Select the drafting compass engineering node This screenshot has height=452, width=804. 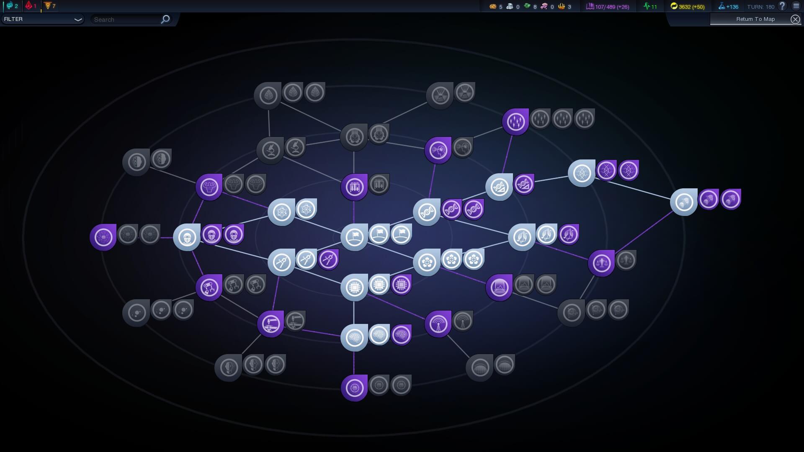(x=281, y=262)
